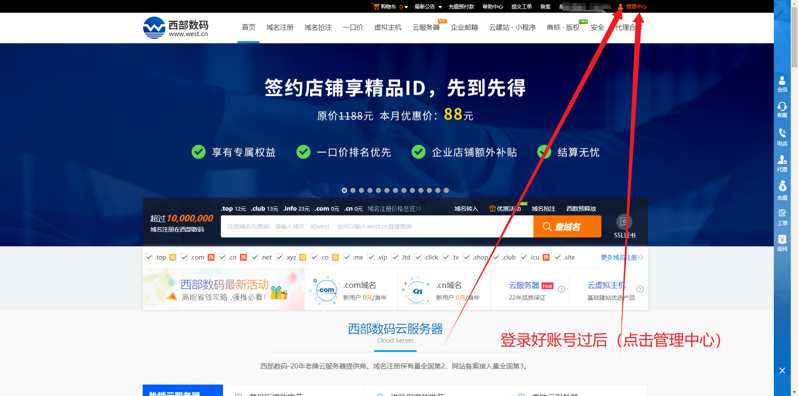Open the shopping cart icon

coord(375,6)
